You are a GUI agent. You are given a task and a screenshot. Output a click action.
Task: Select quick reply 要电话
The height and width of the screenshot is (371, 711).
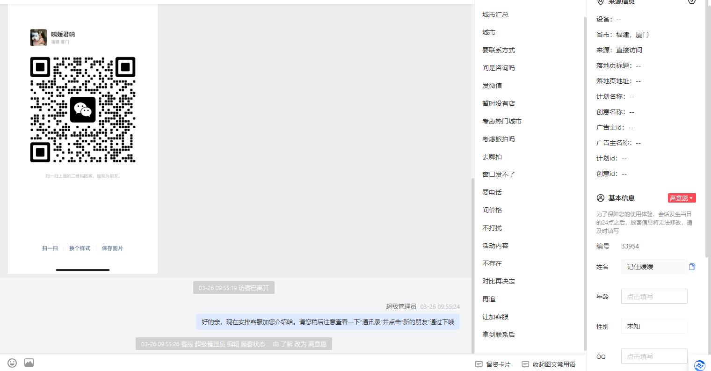pyautogui.click(x=492, y=192)
